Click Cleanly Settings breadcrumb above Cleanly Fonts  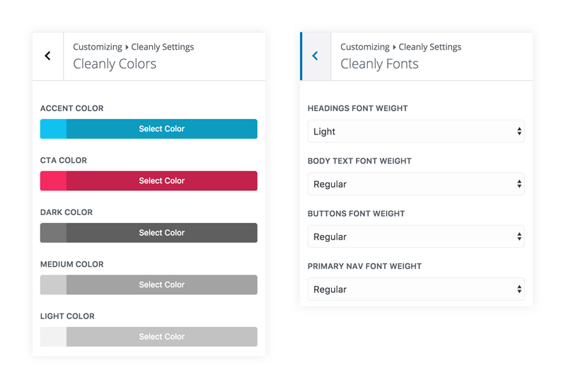(430, 47)
